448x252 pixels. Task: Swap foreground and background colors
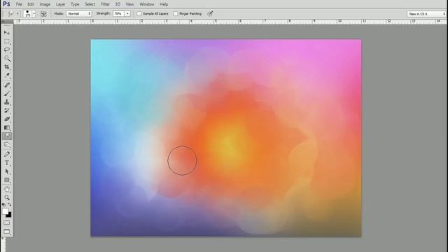point(9,204)
